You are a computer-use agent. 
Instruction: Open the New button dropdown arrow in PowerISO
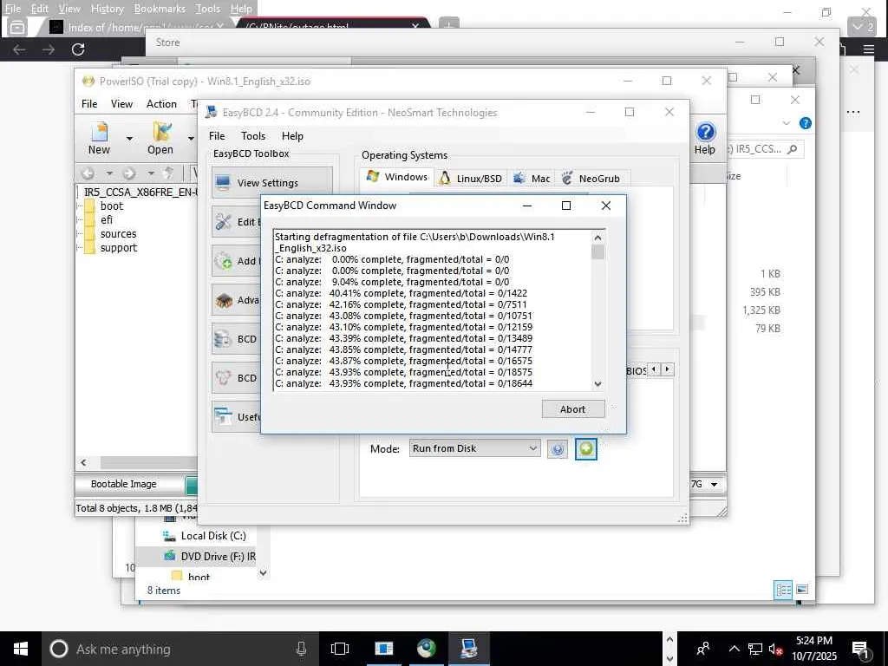(x=130, y=139)
